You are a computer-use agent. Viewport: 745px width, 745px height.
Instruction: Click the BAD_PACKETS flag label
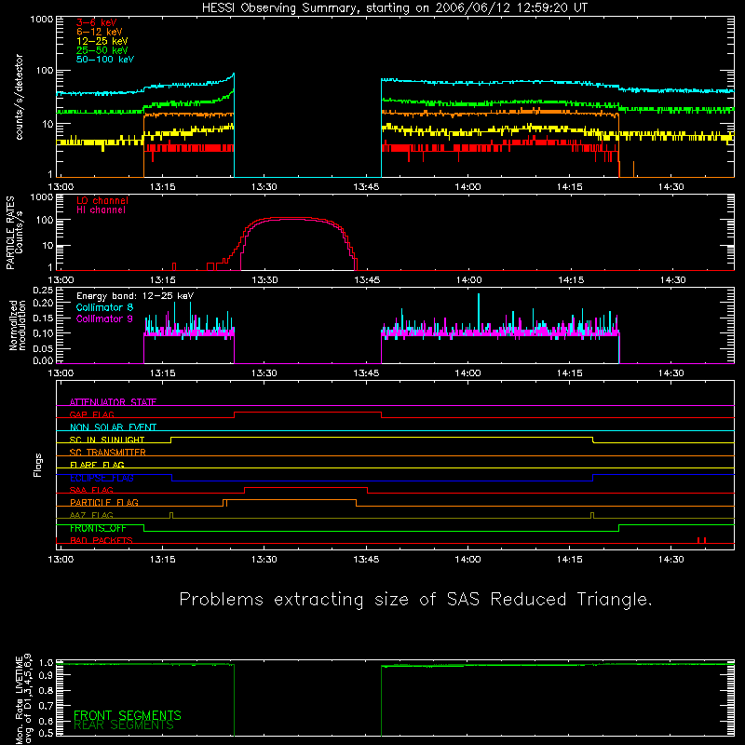click(102, 540)
